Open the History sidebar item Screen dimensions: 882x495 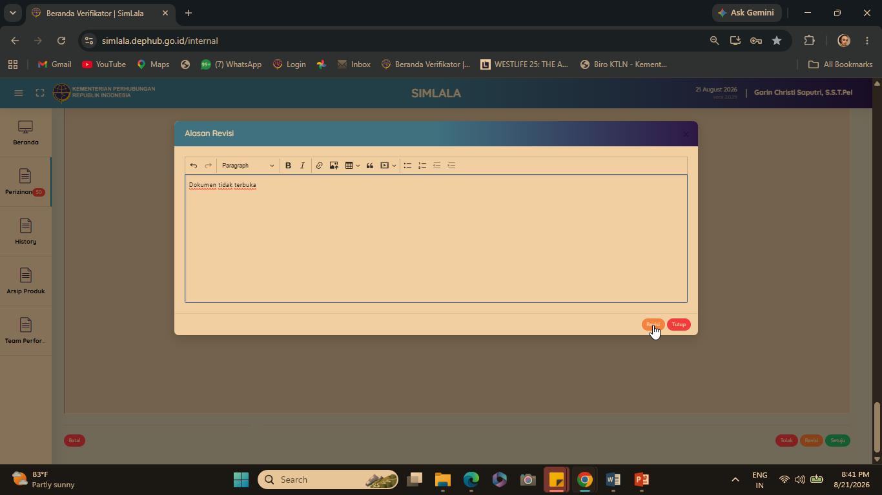(25, 232)
